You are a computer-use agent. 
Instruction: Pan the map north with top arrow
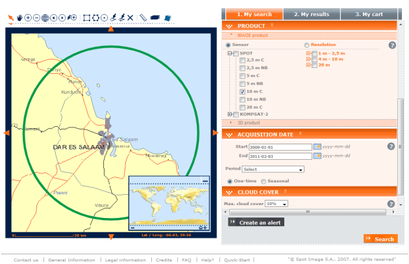(x=111, y=28)
